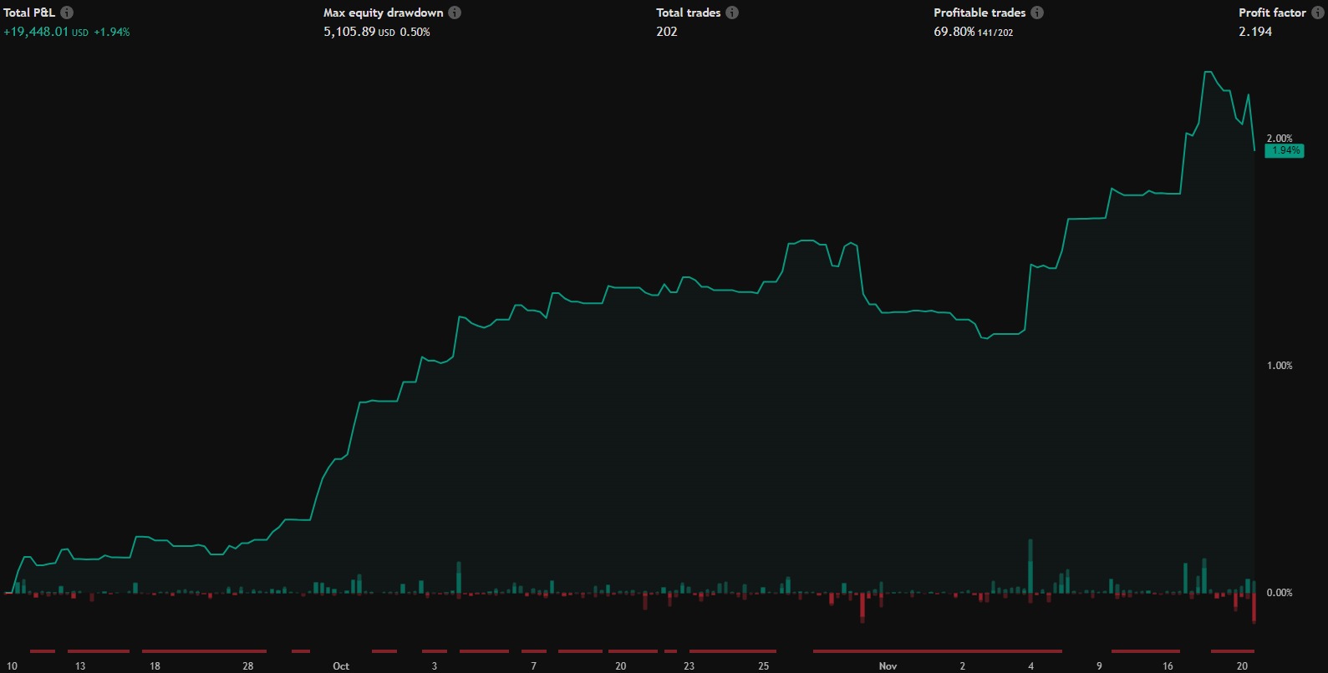
Task: Click the long red drawdown segment under Nov
Action: (936, 650)
